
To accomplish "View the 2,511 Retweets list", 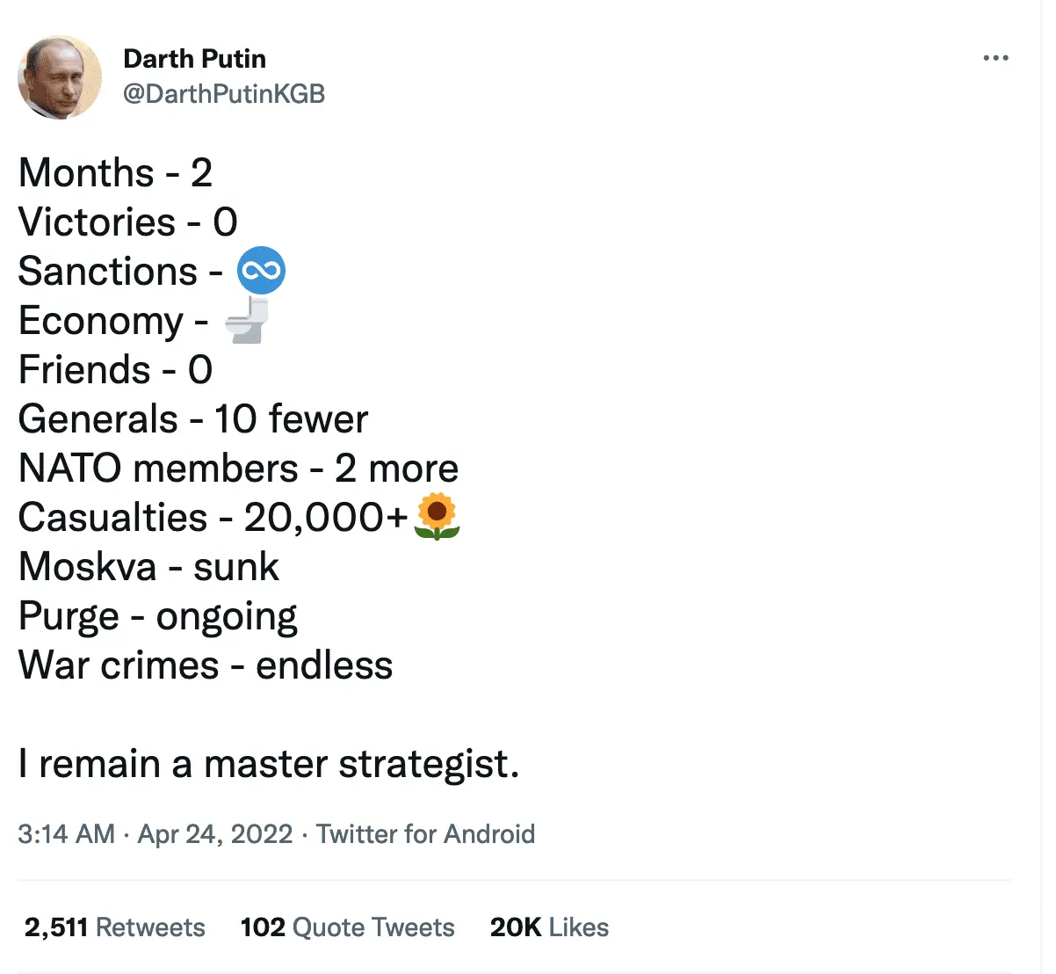I will [x=115, y=927].
